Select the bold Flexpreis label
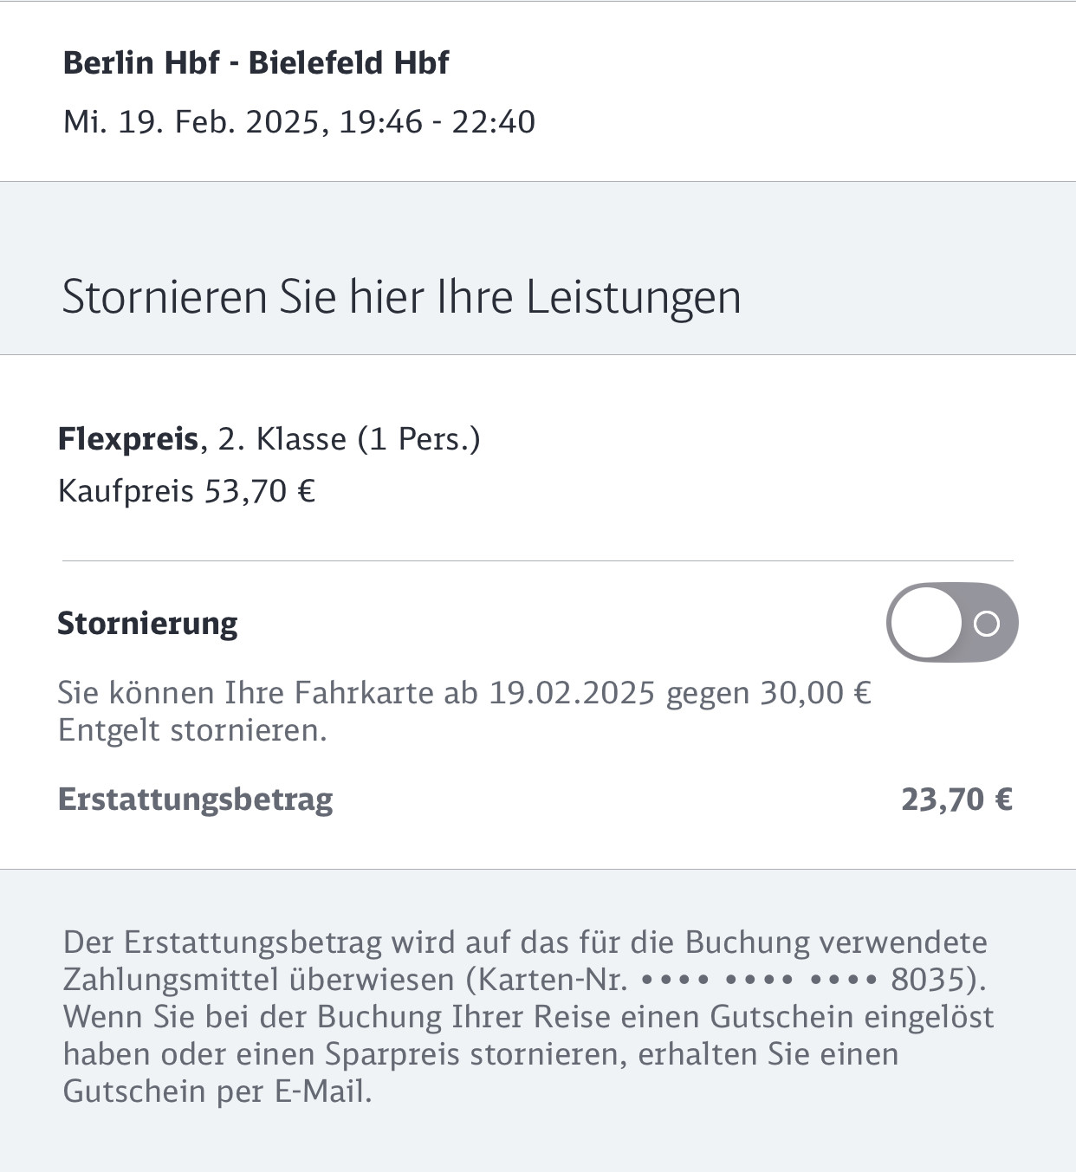The width and height of the screenshot is (1076, 1172). coord(128,439)
